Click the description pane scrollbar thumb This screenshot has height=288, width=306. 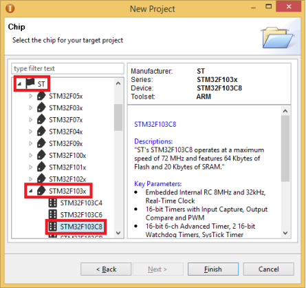[285, 148]
